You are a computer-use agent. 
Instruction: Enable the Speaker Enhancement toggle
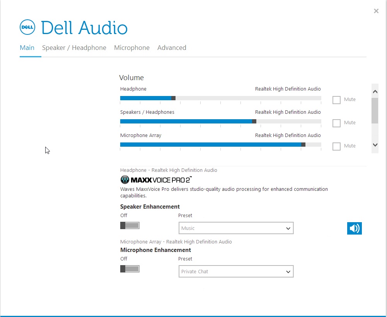pyautogui.click(x=130, y=225)
